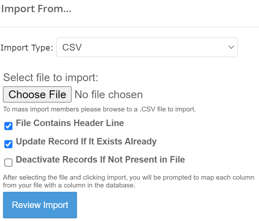Click the Import Type label
259x221 pixels.
point(27,48)
